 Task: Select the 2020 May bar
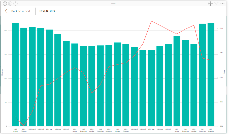click(49, 78)
